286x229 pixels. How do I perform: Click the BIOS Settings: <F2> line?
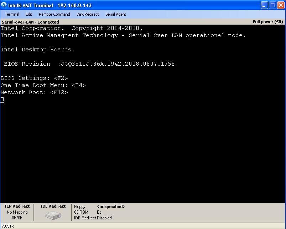coord(34,78)
